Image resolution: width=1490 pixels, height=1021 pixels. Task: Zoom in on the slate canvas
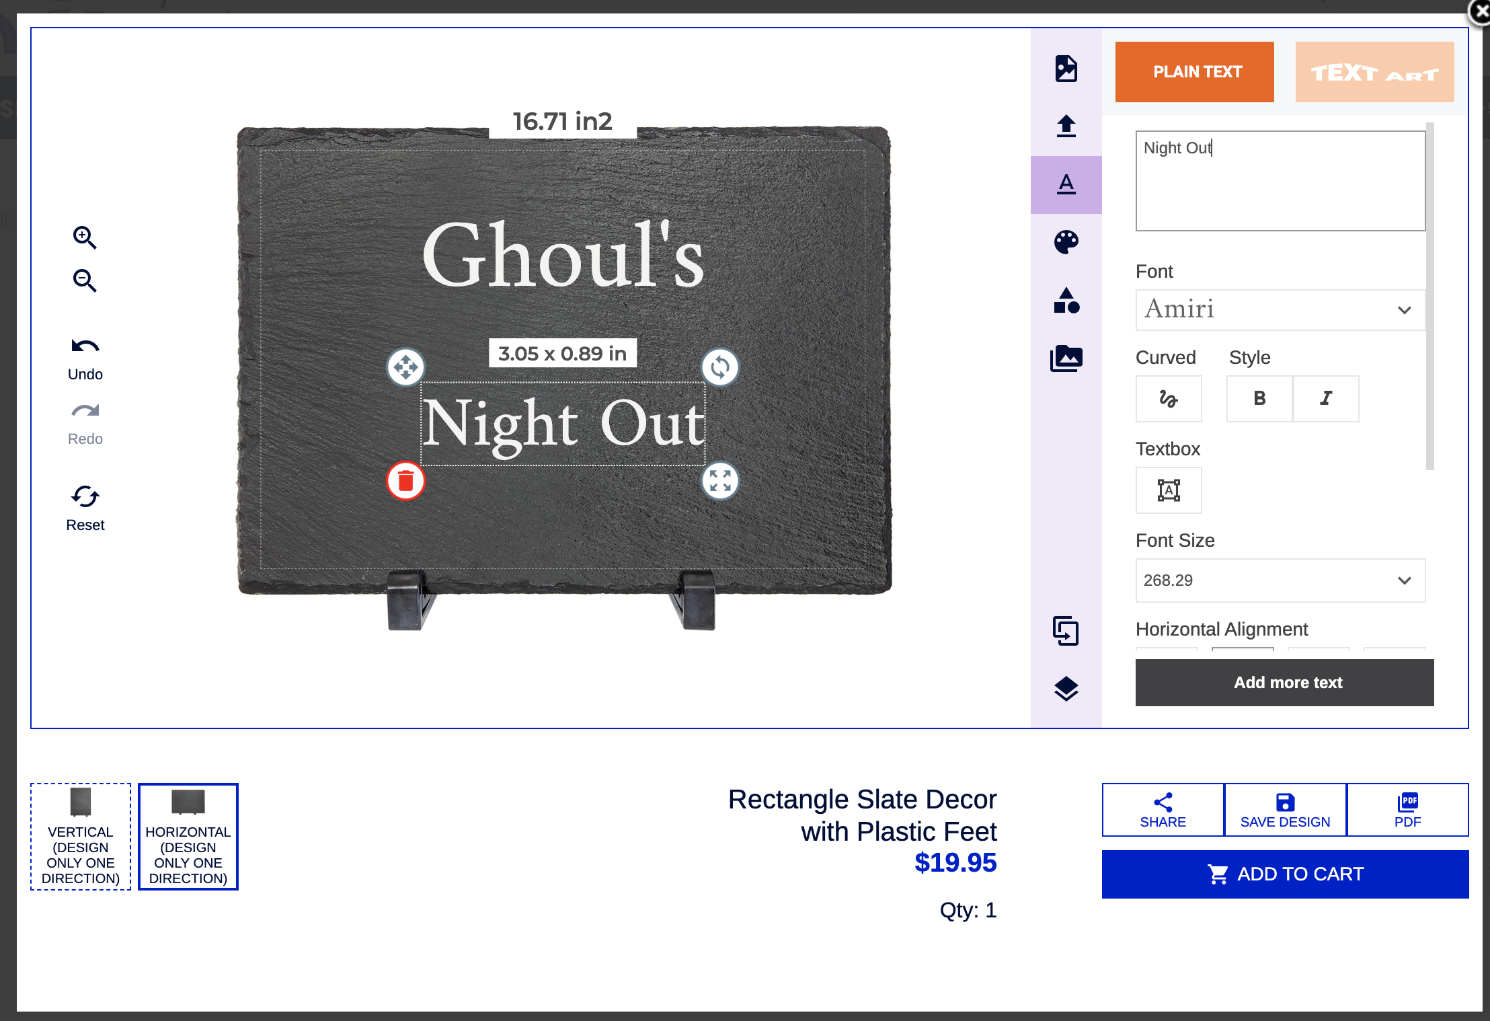[84, 238]
